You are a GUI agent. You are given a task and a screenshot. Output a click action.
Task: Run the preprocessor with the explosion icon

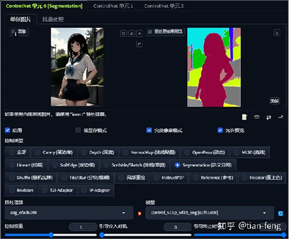(x=140, y=213)
